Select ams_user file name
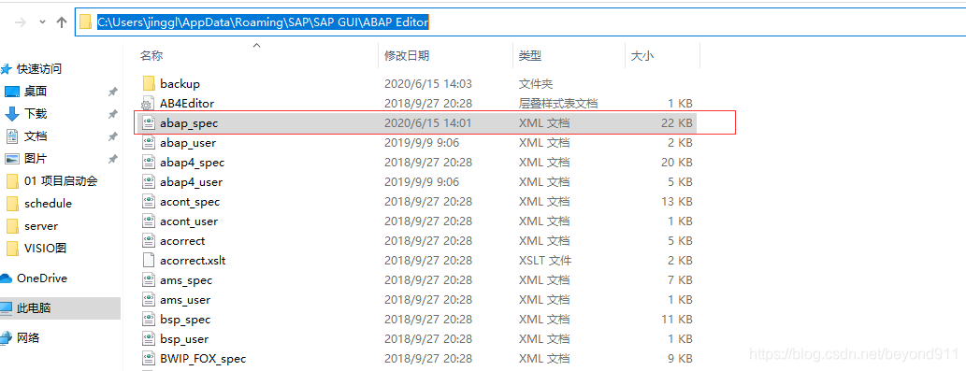Image resolution: width=966 pixels, height=371 pixels. 185,300
